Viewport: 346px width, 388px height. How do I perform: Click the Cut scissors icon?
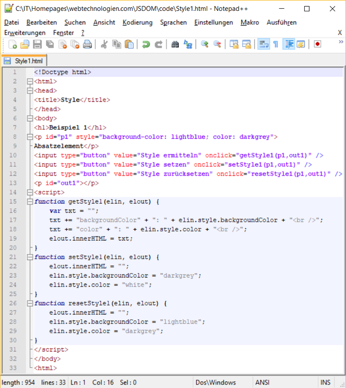click(104, 44)
